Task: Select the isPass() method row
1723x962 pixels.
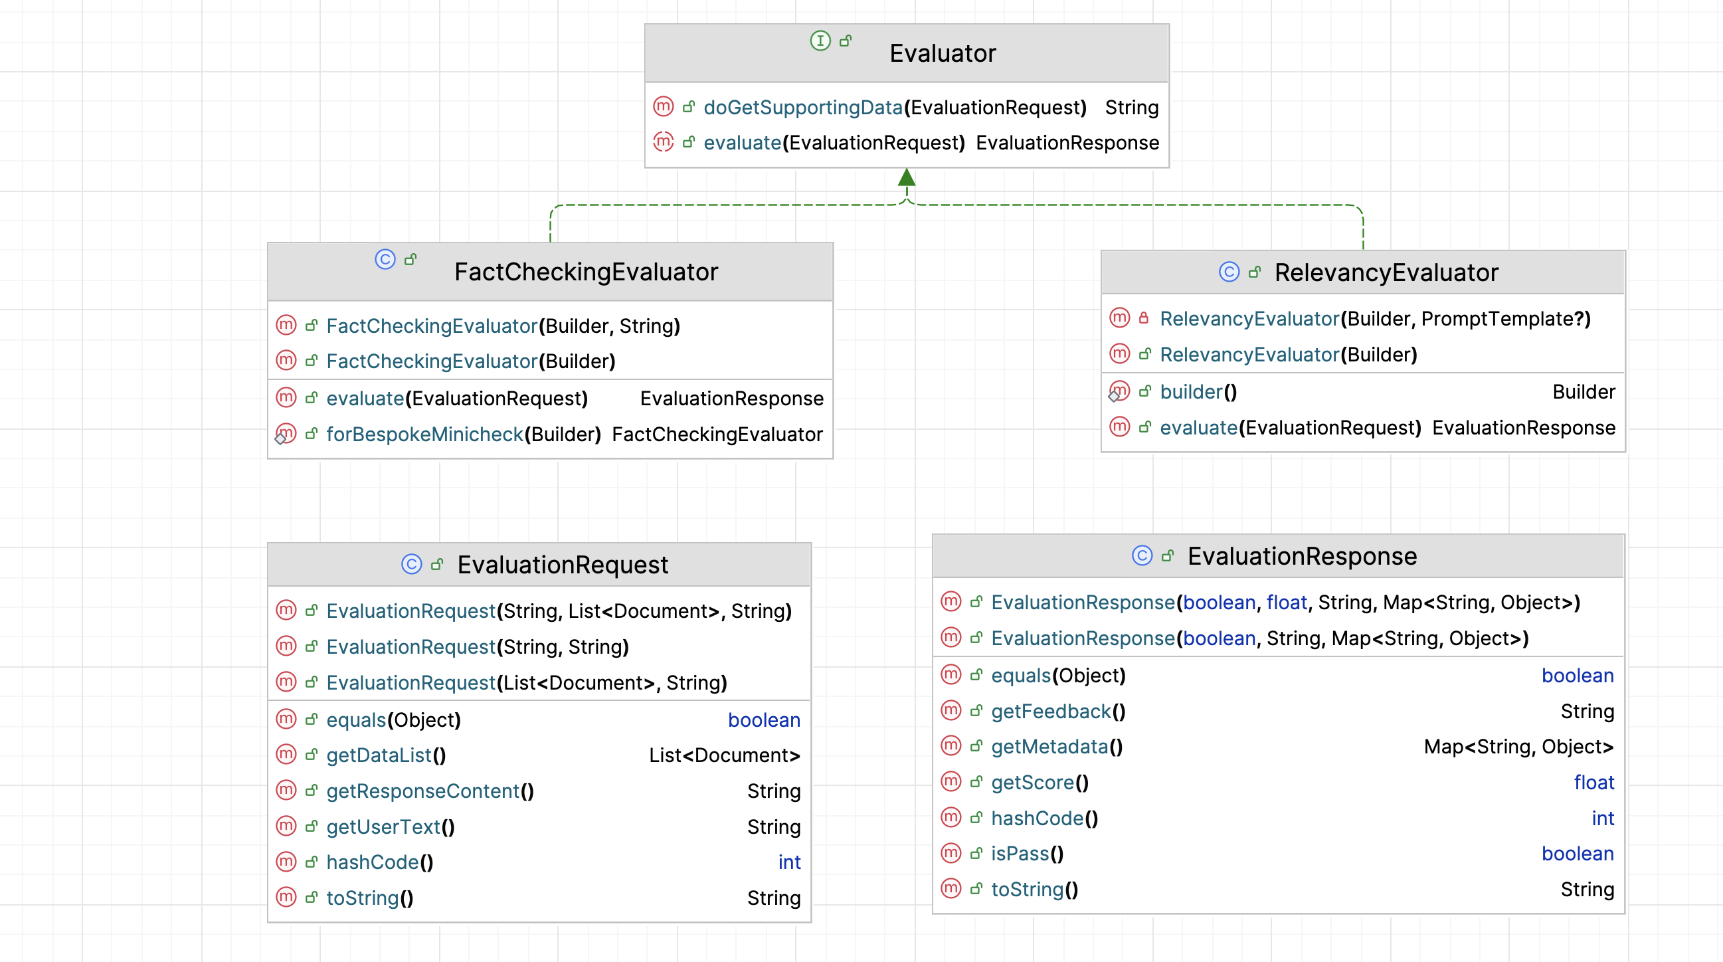Action: [1027, 854]
